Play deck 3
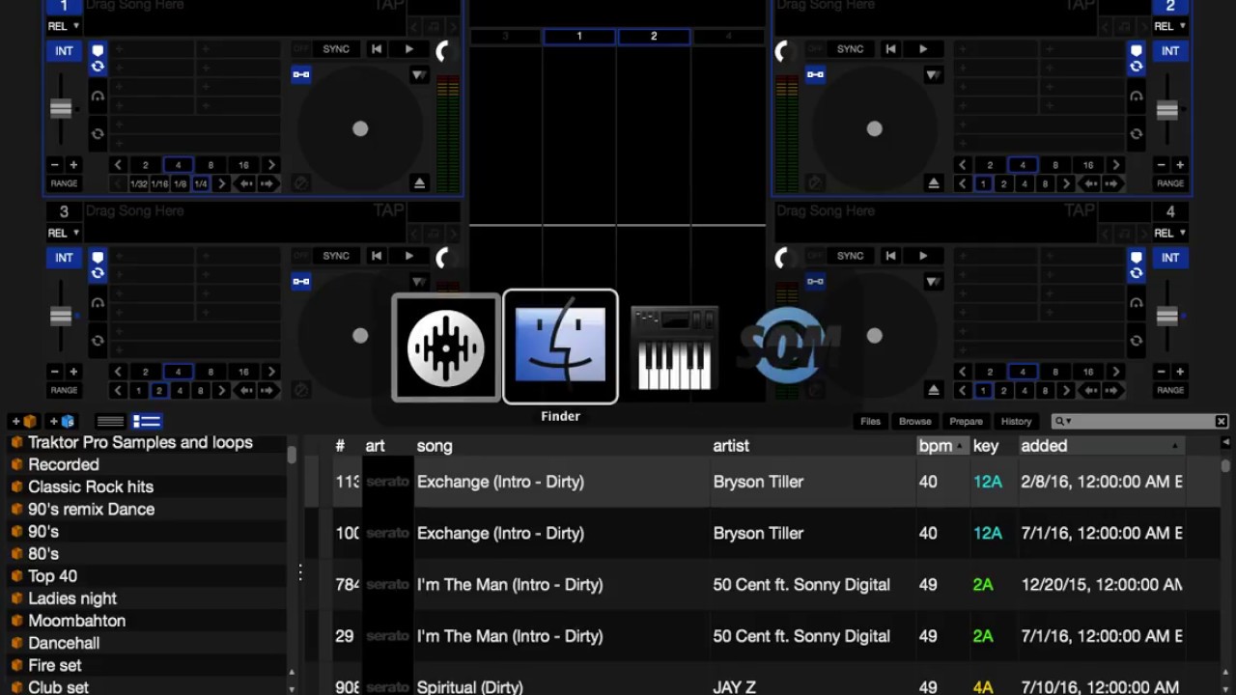This screenshot has width=1236, height=695. [x=409, y=256]
